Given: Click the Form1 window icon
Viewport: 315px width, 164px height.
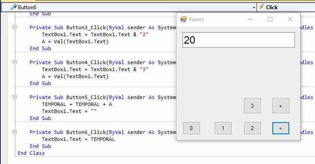Looking at the screenshot, I should pyautogui.click(x=183, y=19).
